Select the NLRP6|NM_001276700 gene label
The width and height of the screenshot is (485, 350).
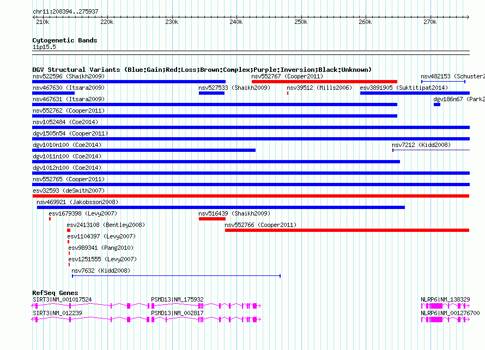(x=450, y=313)
